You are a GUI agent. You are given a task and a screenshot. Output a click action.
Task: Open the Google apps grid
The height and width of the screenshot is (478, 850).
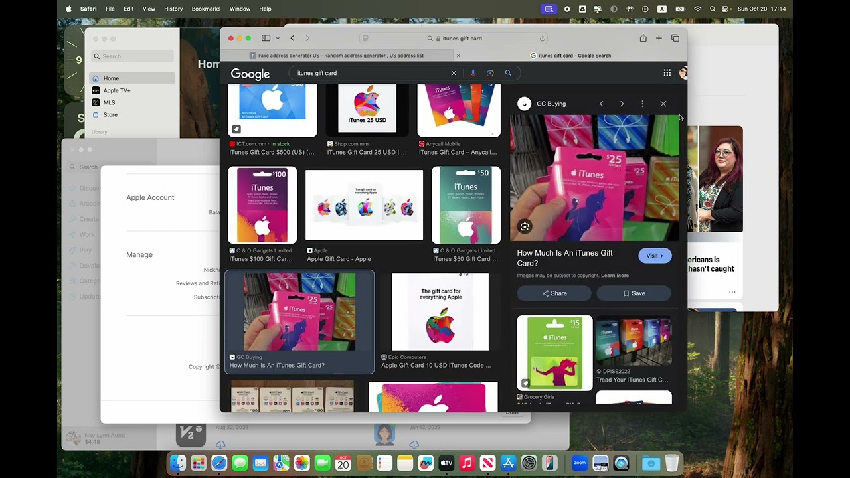(x=667, y=73)
